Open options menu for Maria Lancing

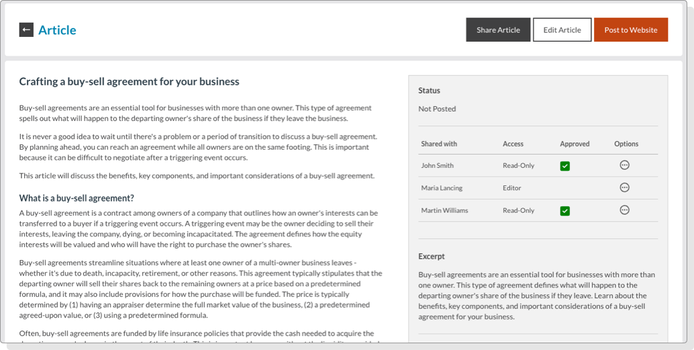click(x=624, y=188)
